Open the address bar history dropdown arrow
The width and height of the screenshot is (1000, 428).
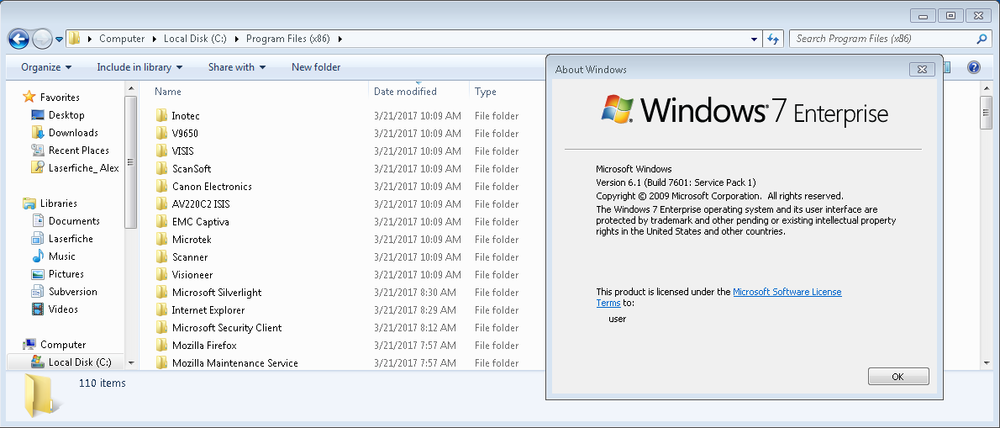tap(755, 39)
